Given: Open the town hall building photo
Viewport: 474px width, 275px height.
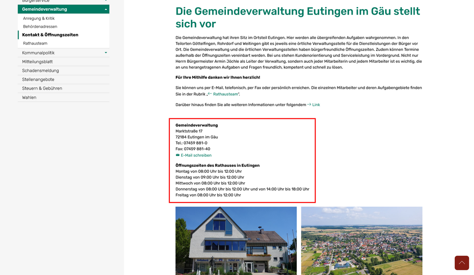Looking at the screenshot, I should pyautogui.click(x=236, y=241).
